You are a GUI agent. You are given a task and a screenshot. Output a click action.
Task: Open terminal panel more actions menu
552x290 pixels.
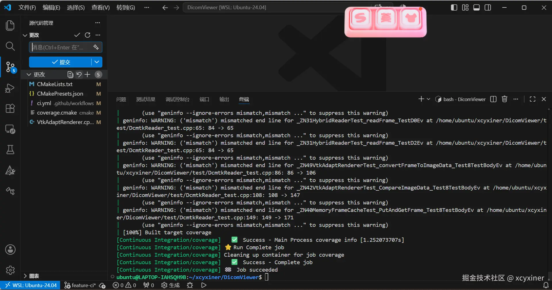coord(516,99)
